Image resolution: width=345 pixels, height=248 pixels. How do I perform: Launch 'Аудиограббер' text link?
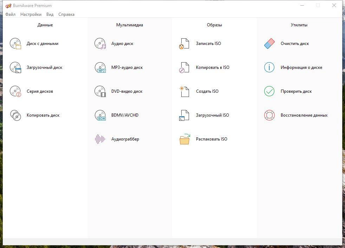[x=125, y=139]
